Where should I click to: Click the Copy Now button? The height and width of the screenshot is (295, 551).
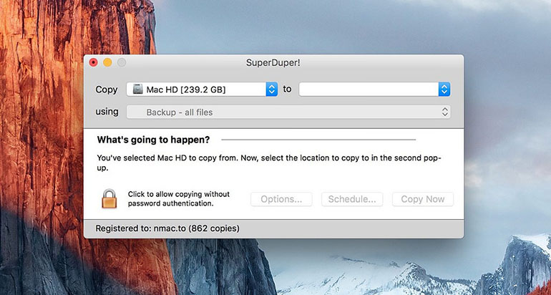pos(423,199)
